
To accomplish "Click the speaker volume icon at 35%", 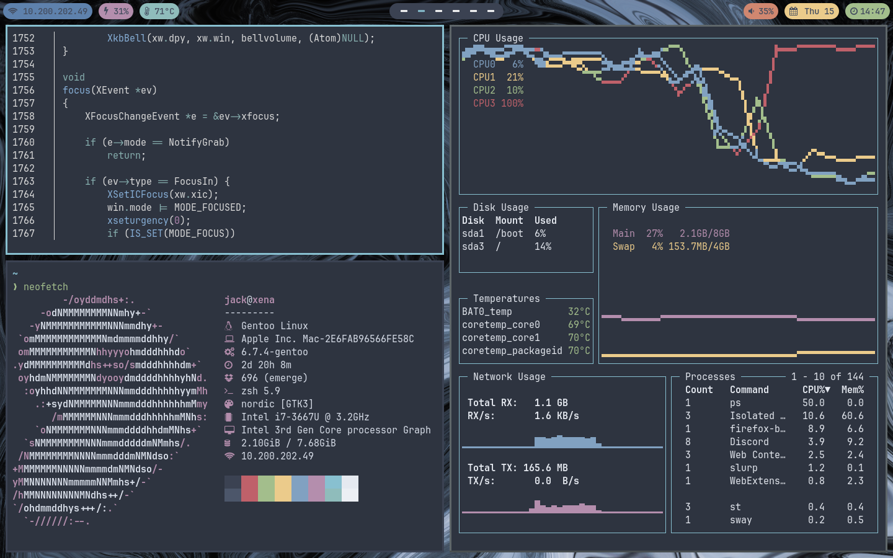I will (x=751, y=11).
